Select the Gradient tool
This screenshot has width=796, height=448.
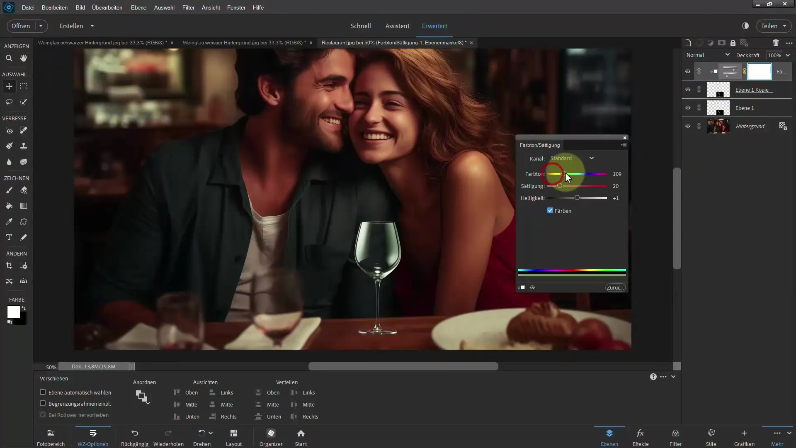[x=24, y=206]
